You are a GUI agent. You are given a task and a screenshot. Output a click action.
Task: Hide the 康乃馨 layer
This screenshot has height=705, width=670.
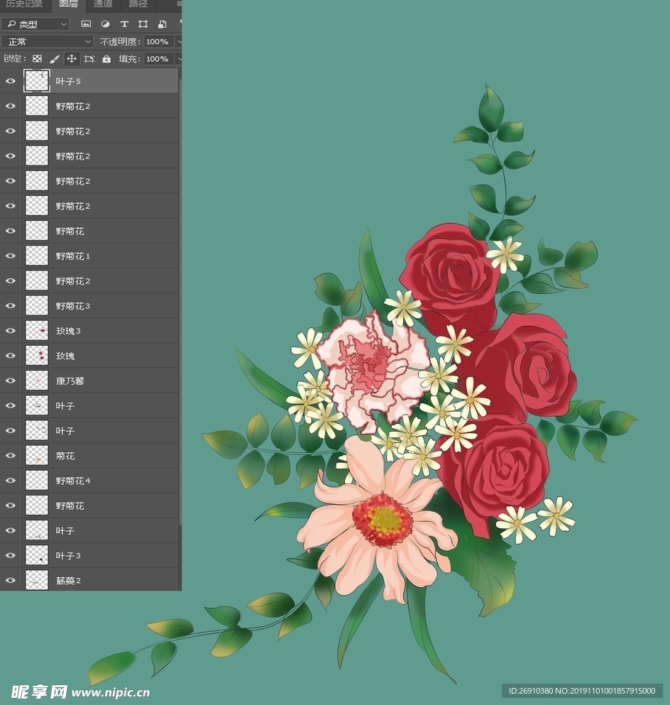click(10, 381)
